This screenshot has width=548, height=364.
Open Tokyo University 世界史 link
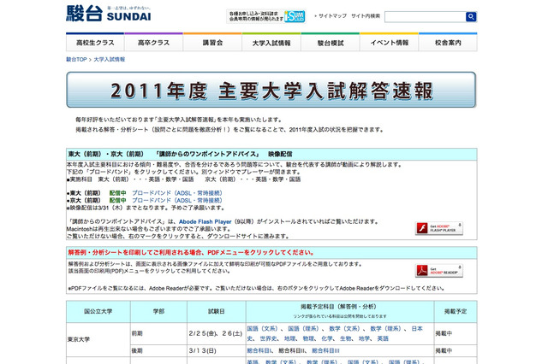pos(268,338)
